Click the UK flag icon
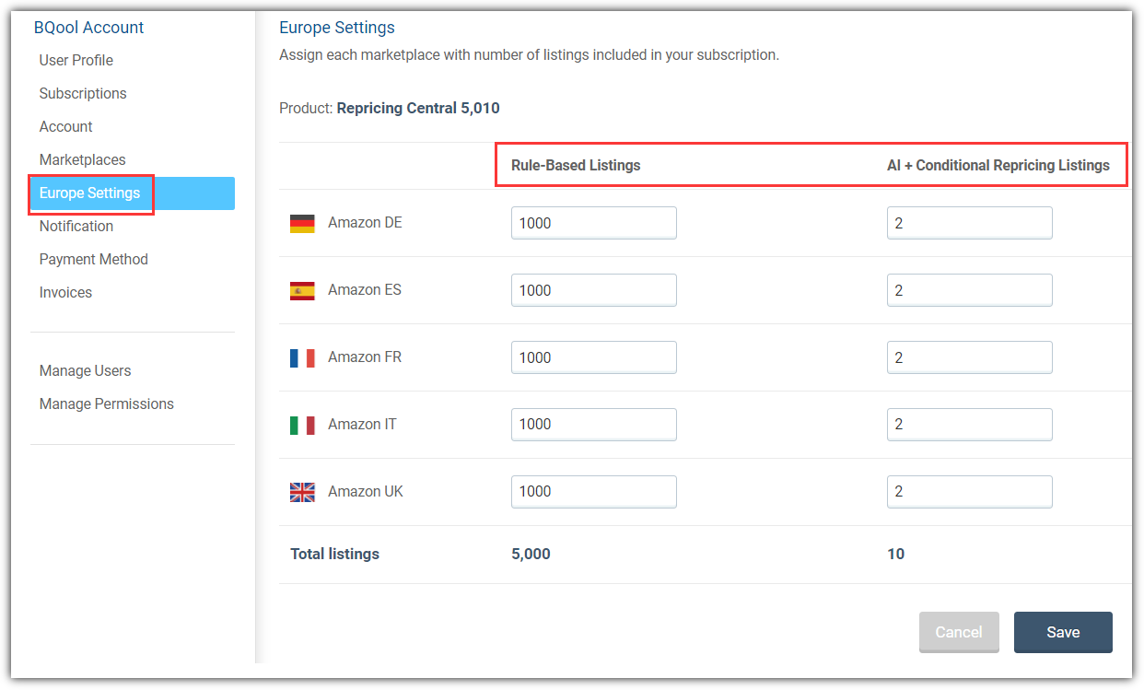The width and height of the screenshot is (1144, 690). point(302,492)
